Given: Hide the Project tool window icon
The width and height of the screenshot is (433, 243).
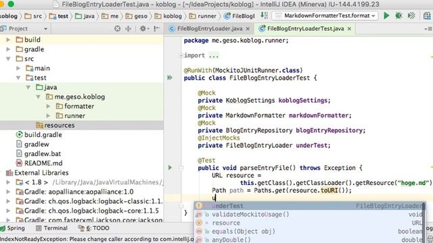Looking at the screenshot, I should pyautogui.click(x=156, y=28).
